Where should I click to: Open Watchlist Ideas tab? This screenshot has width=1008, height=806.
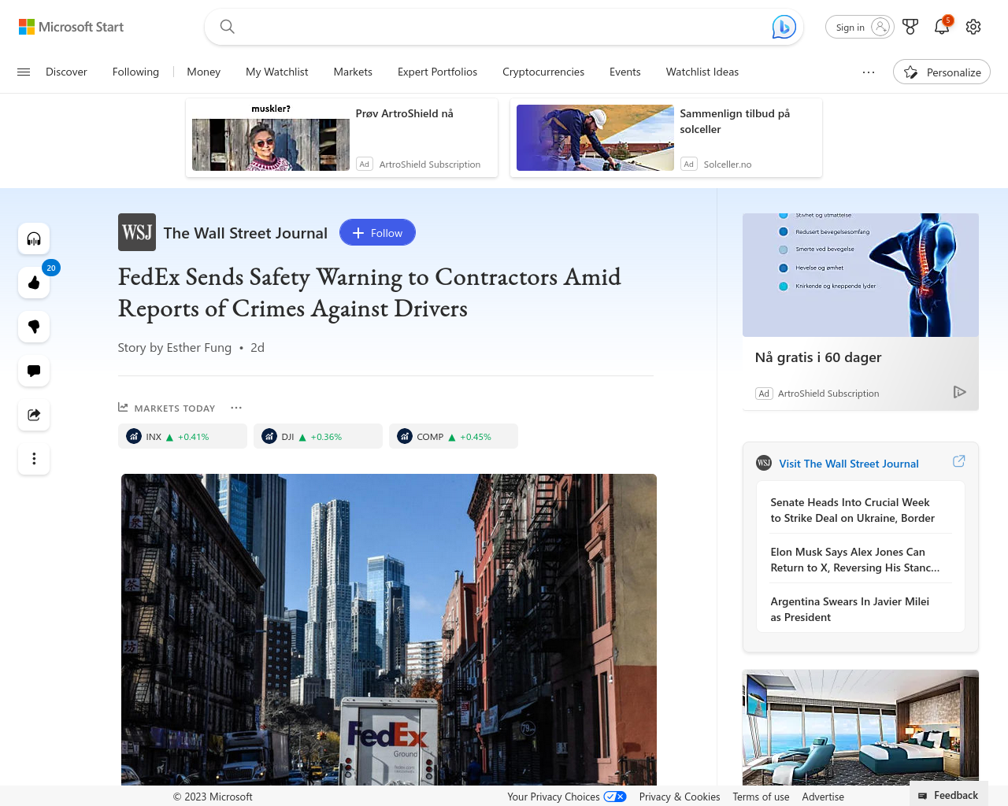click(702, 72)
